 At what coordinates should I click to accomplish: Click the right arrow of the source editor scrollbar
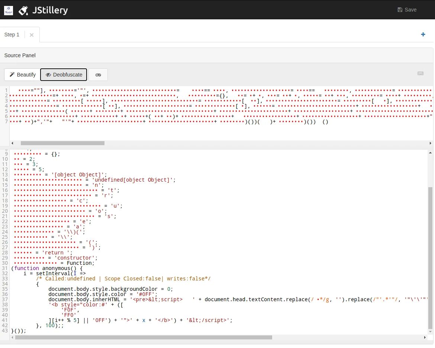(430, 143)
